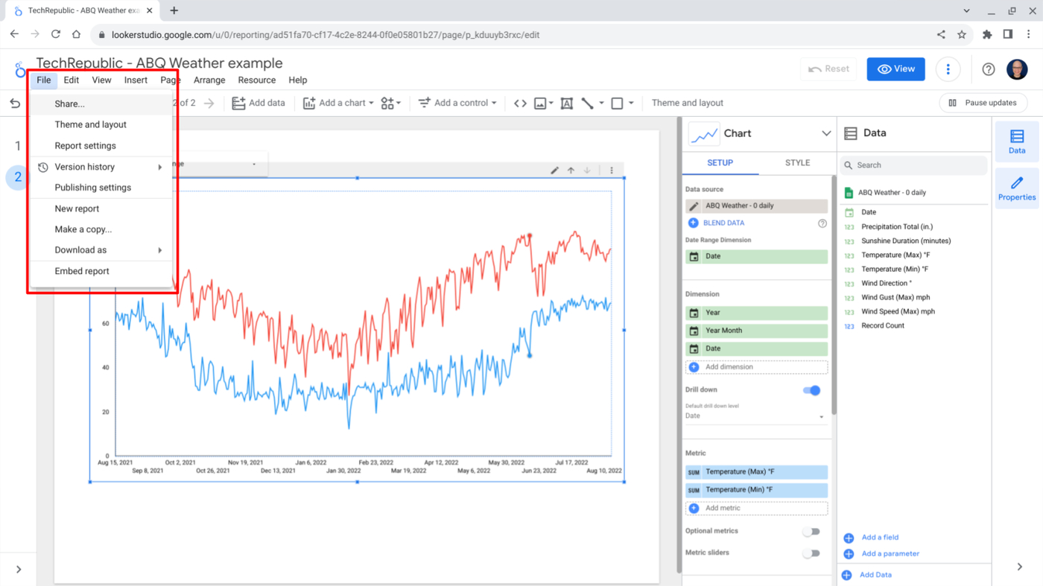Toggle the Drill down switch

(x=811, y=390)
